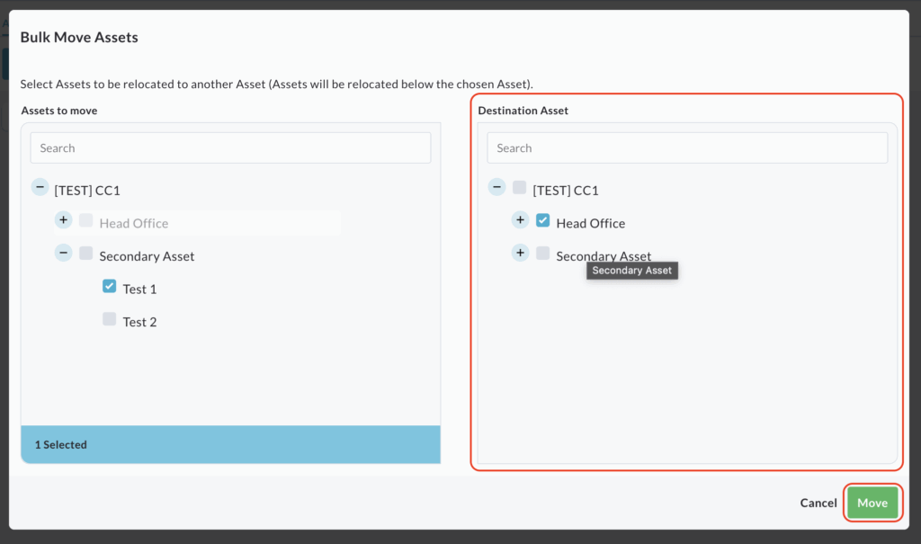Uncheck the Test 1 asset checkbox

(110, 286)
